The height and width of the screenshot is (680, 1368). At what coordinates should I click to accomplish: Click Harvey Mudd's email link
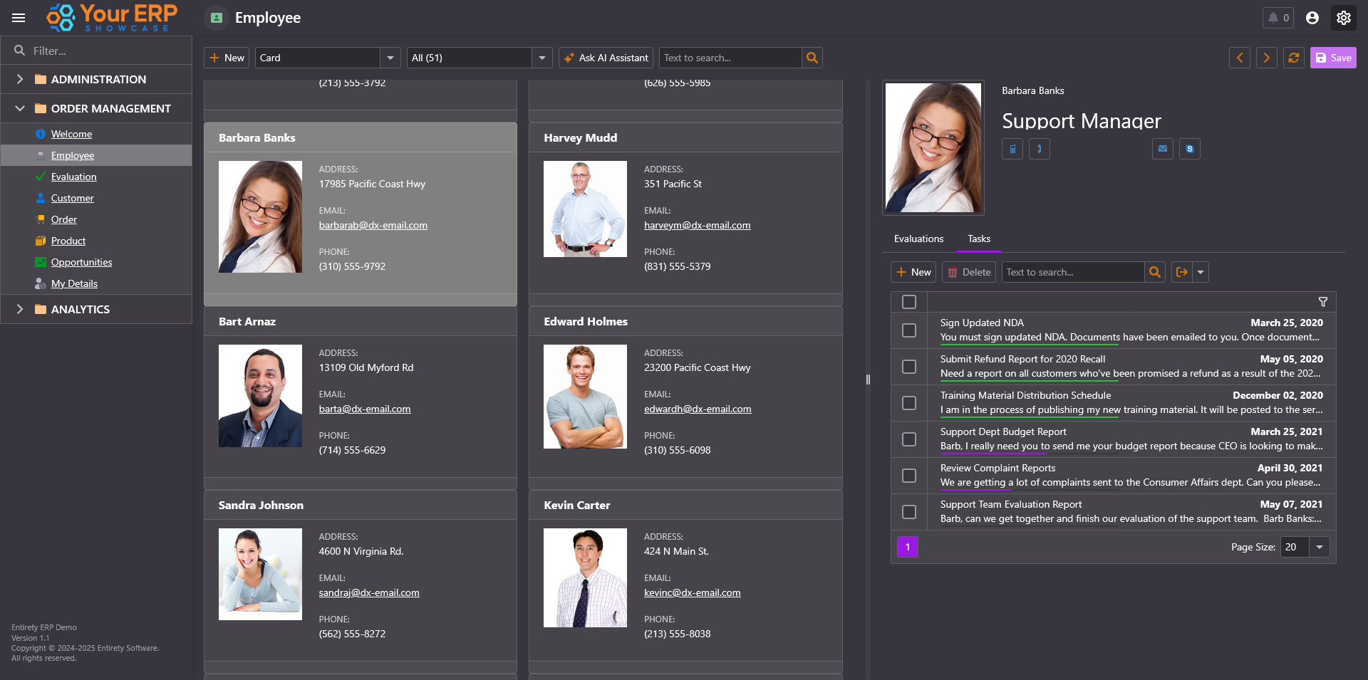tap(697, 225)
